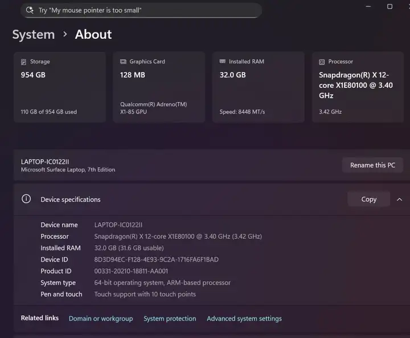
Task: Select the "Touch support with 10 touch points" value
Action: click(145, 294)
